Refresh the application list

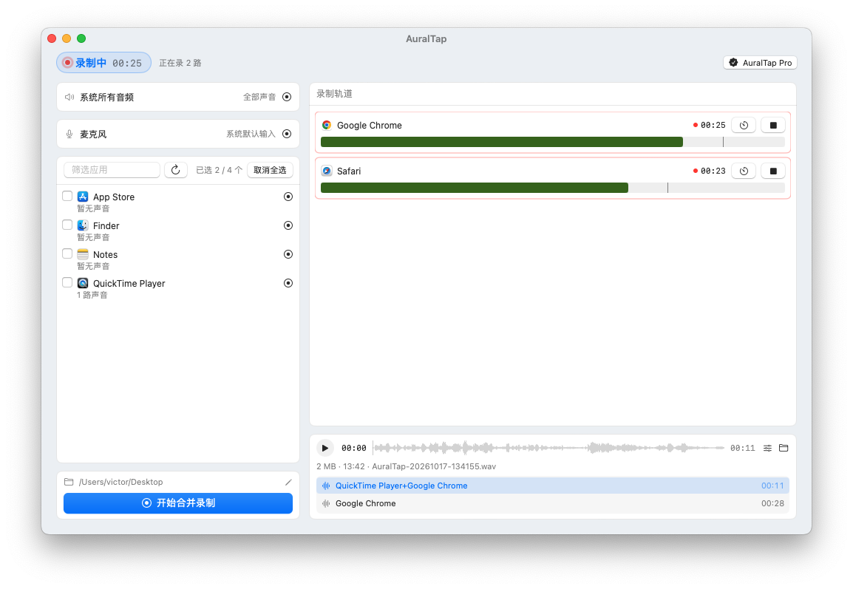pyautogui.click(x=176, y=170)
